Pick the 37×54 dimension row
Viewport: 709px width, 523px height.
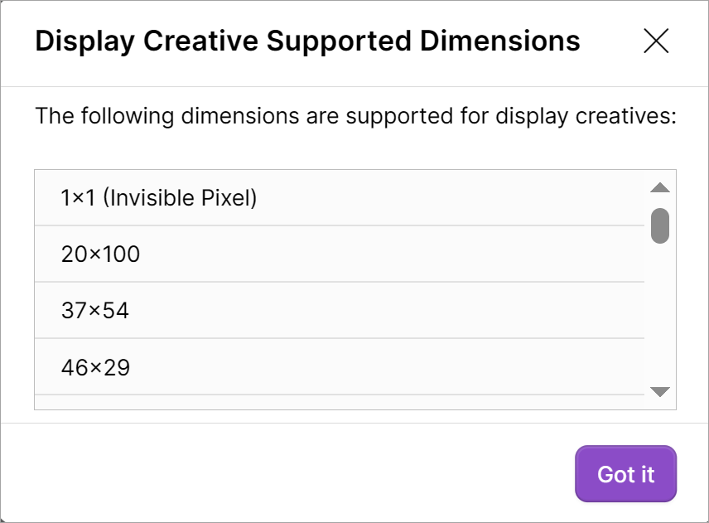tap(95, 311)
